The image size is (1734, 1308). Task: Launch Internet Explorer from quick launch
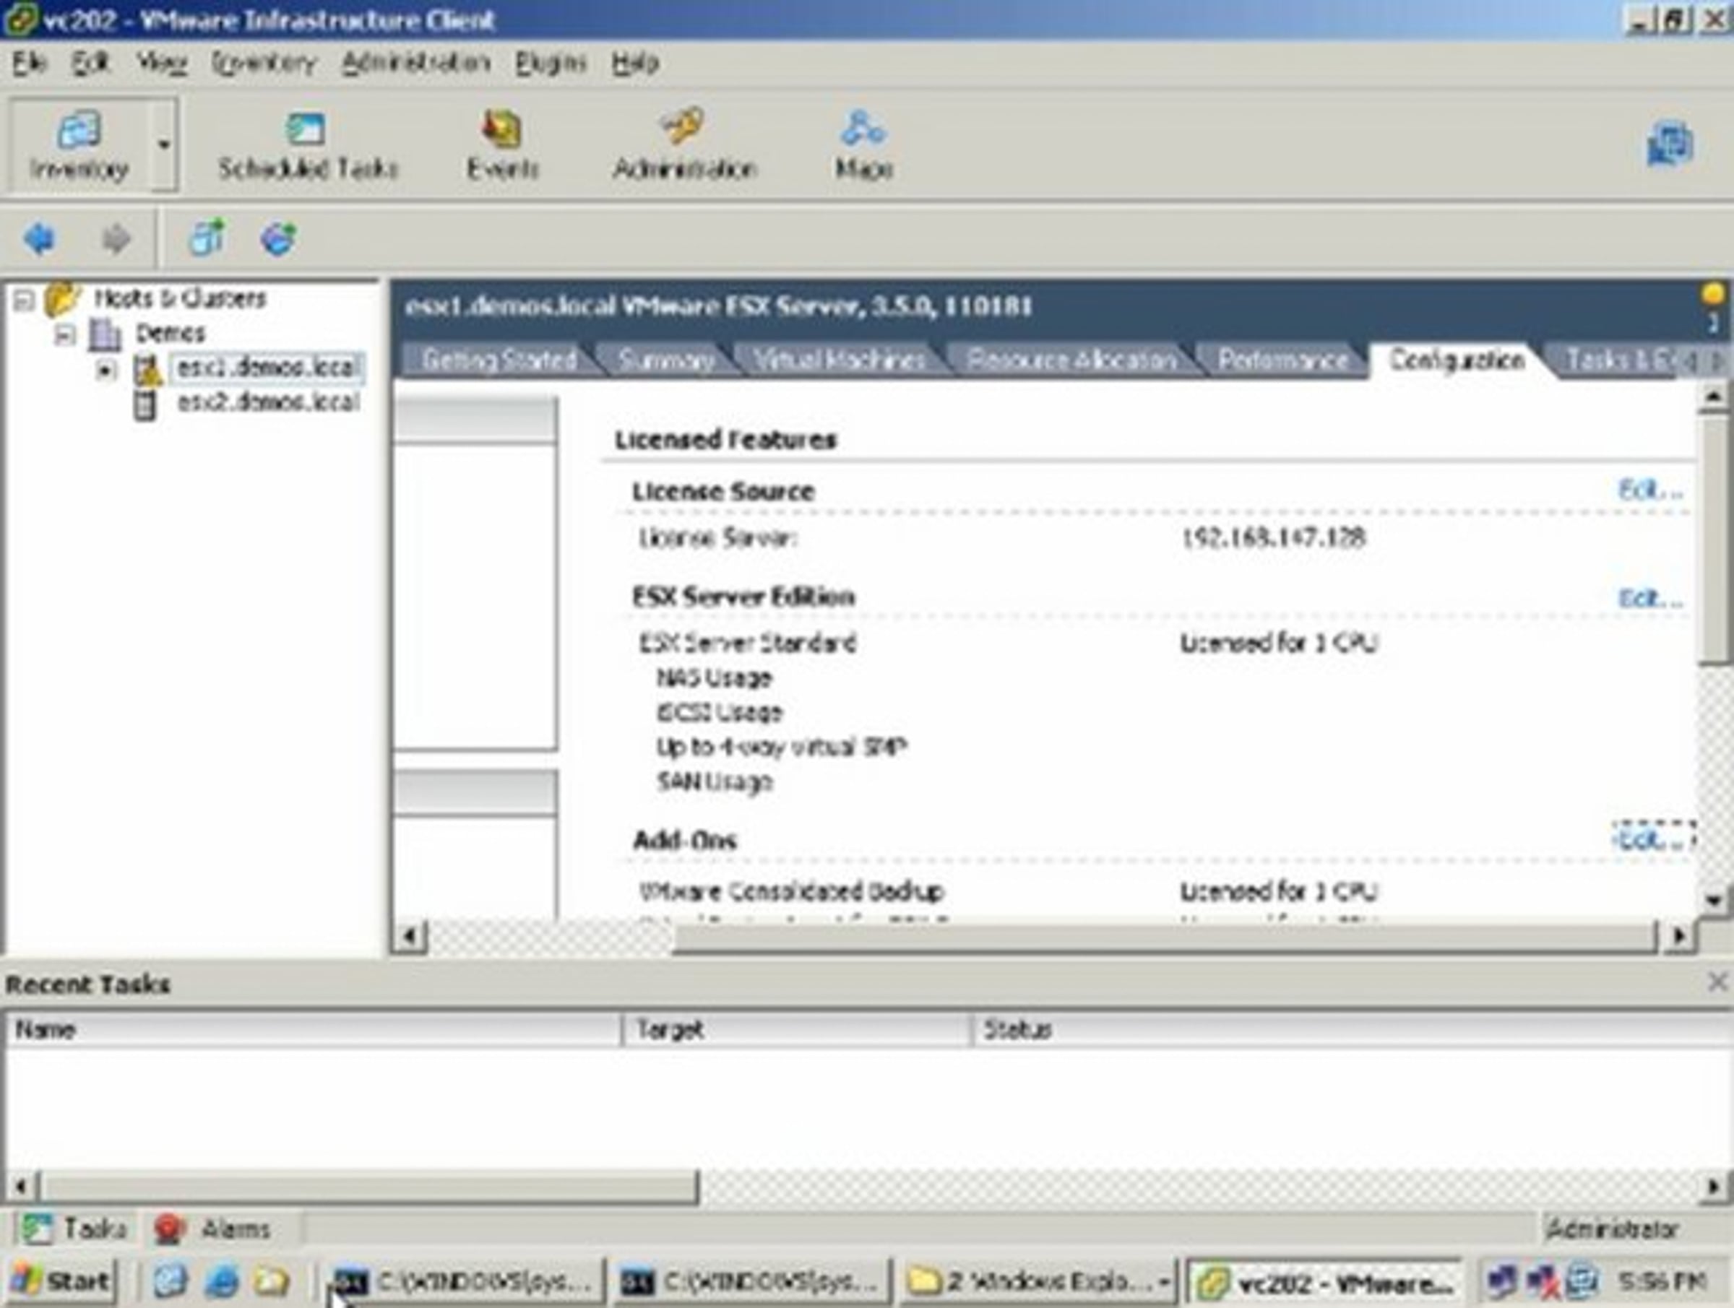[222, 1281]
